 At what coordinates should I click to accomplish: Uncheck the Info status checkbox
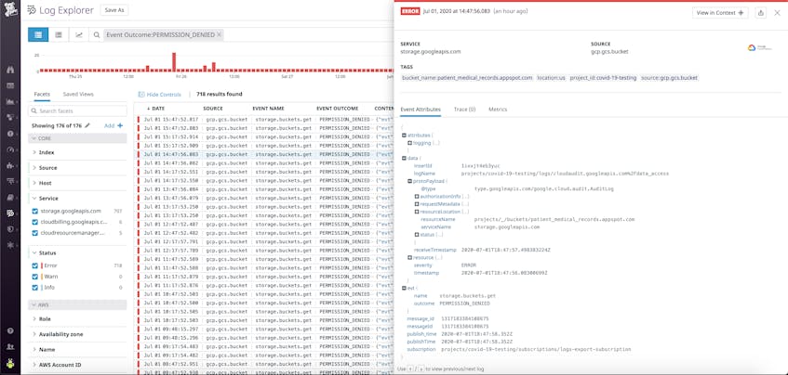(x=34, y=287)
